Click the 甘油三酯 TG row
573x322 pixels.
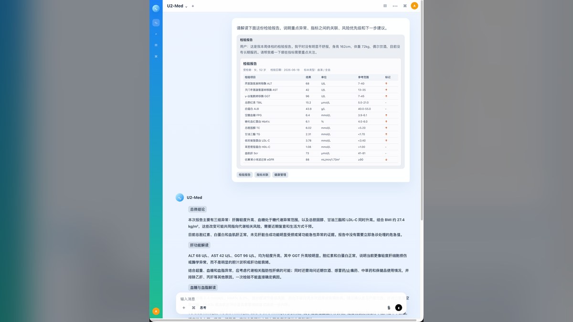pos(320,134)
